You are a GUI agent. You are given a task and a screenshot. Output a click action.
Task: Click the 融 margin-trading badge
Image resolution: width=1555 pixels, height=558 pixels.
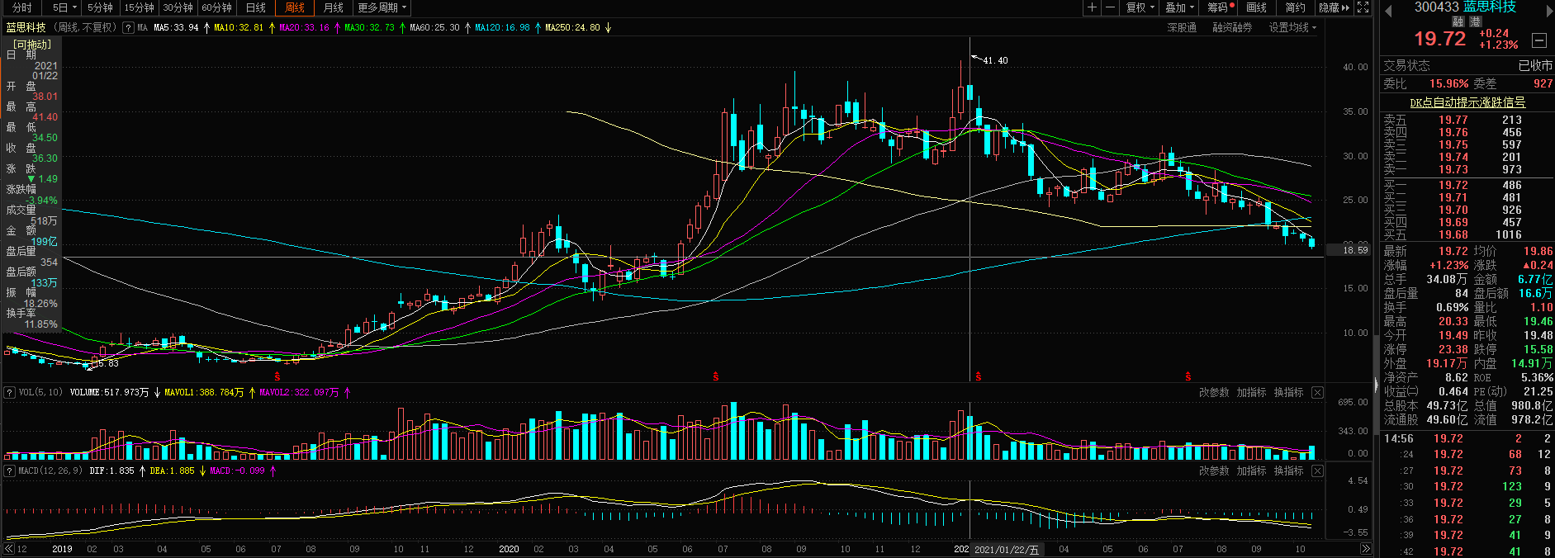[1459, 21]
